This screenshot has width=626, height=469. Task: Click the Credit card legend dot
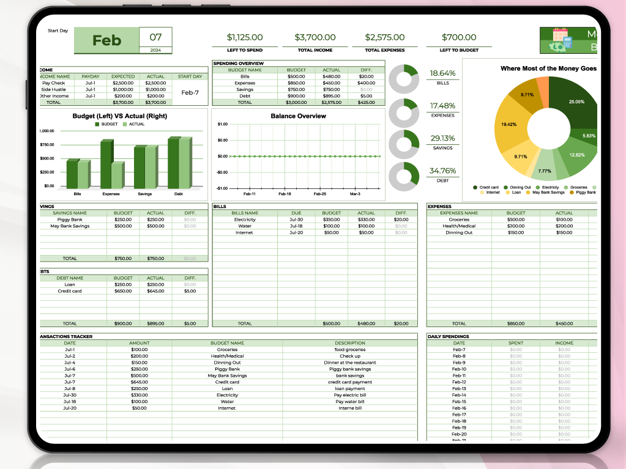(475, 187)
